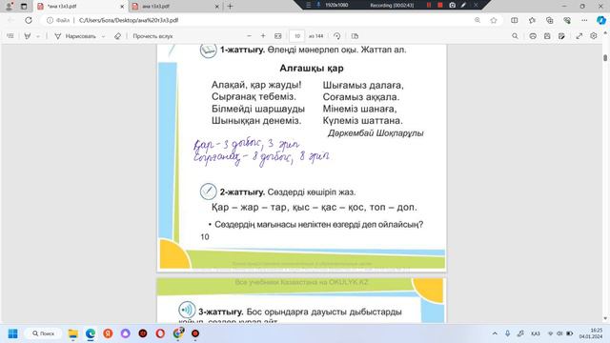Open the recorder toolbar menu icon
The width and height of the screenshot is (610, 343).
point(308,5)
